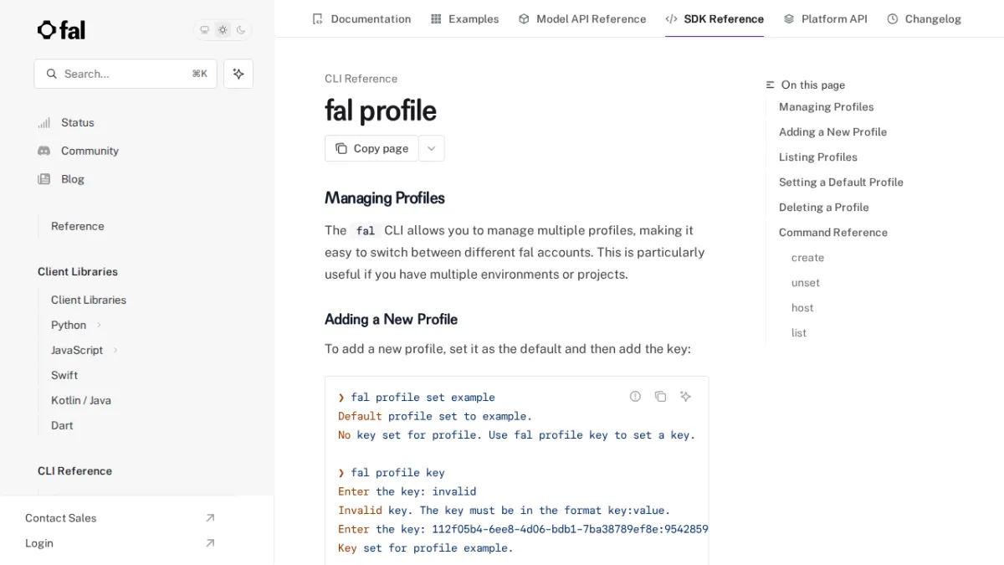The height and width of the screenshot is (565, 1004).
Task: Open JavaScript sidebar item
Action: coord(77,350)
